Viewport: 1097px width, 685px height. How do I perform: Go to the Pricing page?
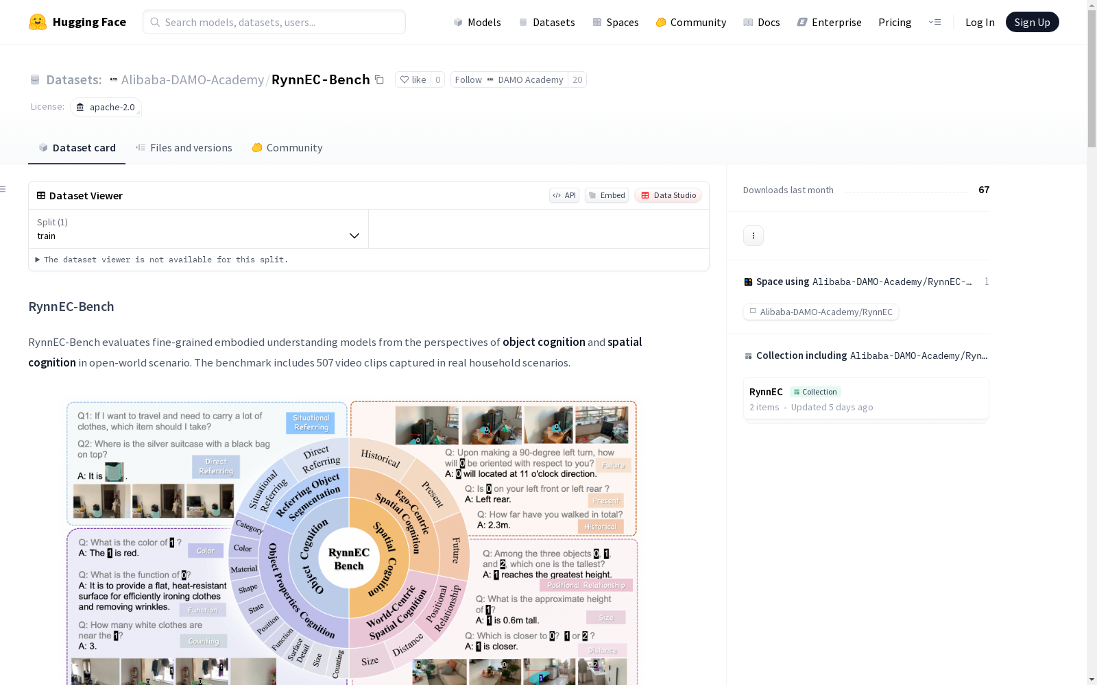895,22
